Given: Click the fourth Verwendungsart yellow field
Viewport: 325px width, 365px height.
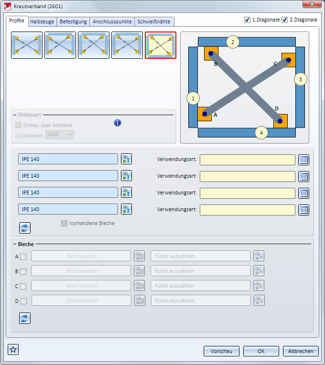Looking at the screenshot, I should pyautogui.click(x=248, y=210).
